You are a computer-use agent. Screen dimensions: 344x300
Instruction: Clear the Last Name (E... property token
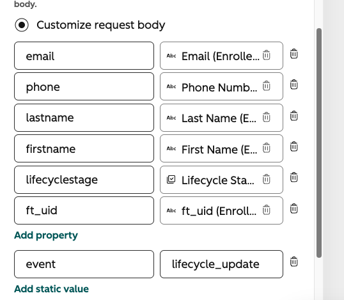(267, 117)
